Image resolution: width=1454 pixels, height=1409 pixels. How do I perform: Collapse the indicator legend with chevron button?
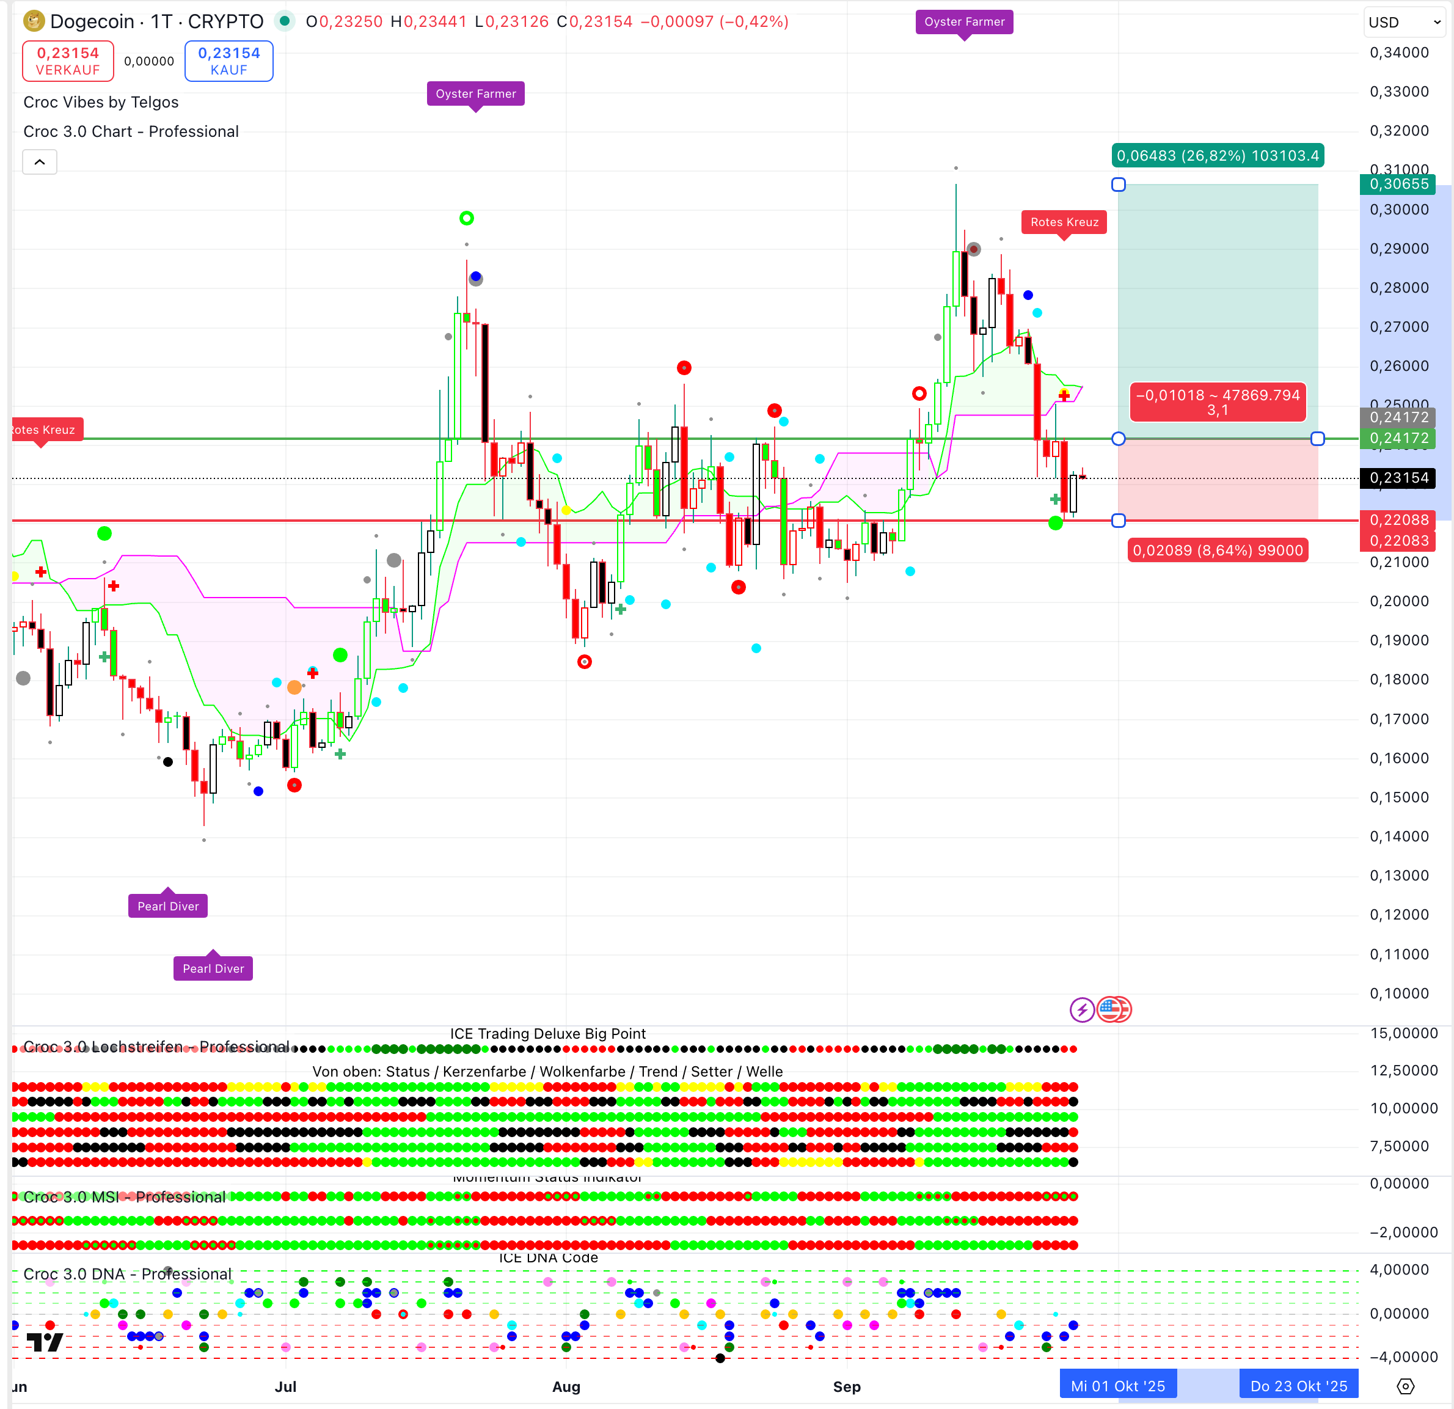(40, 162)
